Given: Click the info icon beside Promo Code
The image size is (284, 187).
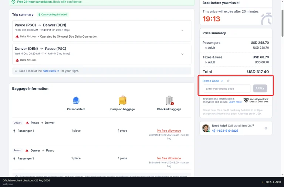Looking at the screenshot, I should 228,81.
